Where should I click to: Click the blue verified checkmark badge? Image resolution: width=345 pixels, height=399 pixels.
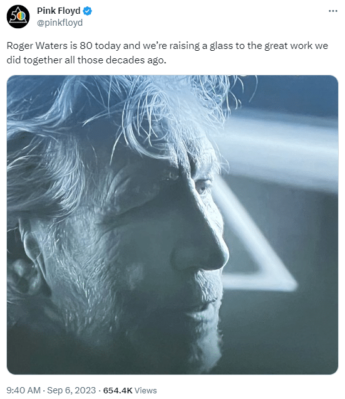coord(88,11)
